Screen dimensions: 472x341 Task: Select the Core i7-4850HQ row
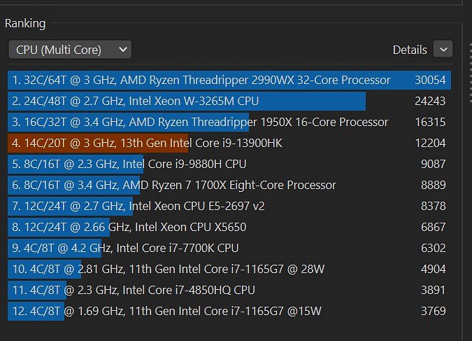(229, 290)
